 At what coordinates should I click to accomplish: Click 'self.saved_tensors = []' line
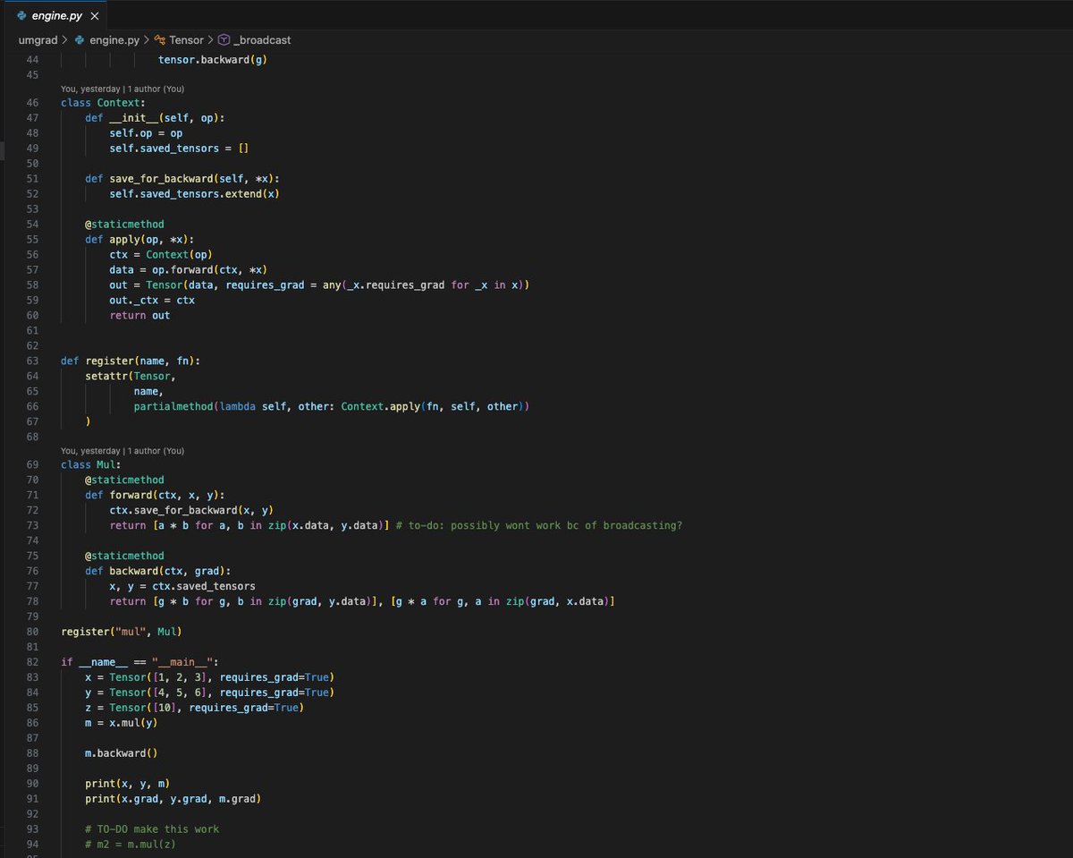point(179,149)
